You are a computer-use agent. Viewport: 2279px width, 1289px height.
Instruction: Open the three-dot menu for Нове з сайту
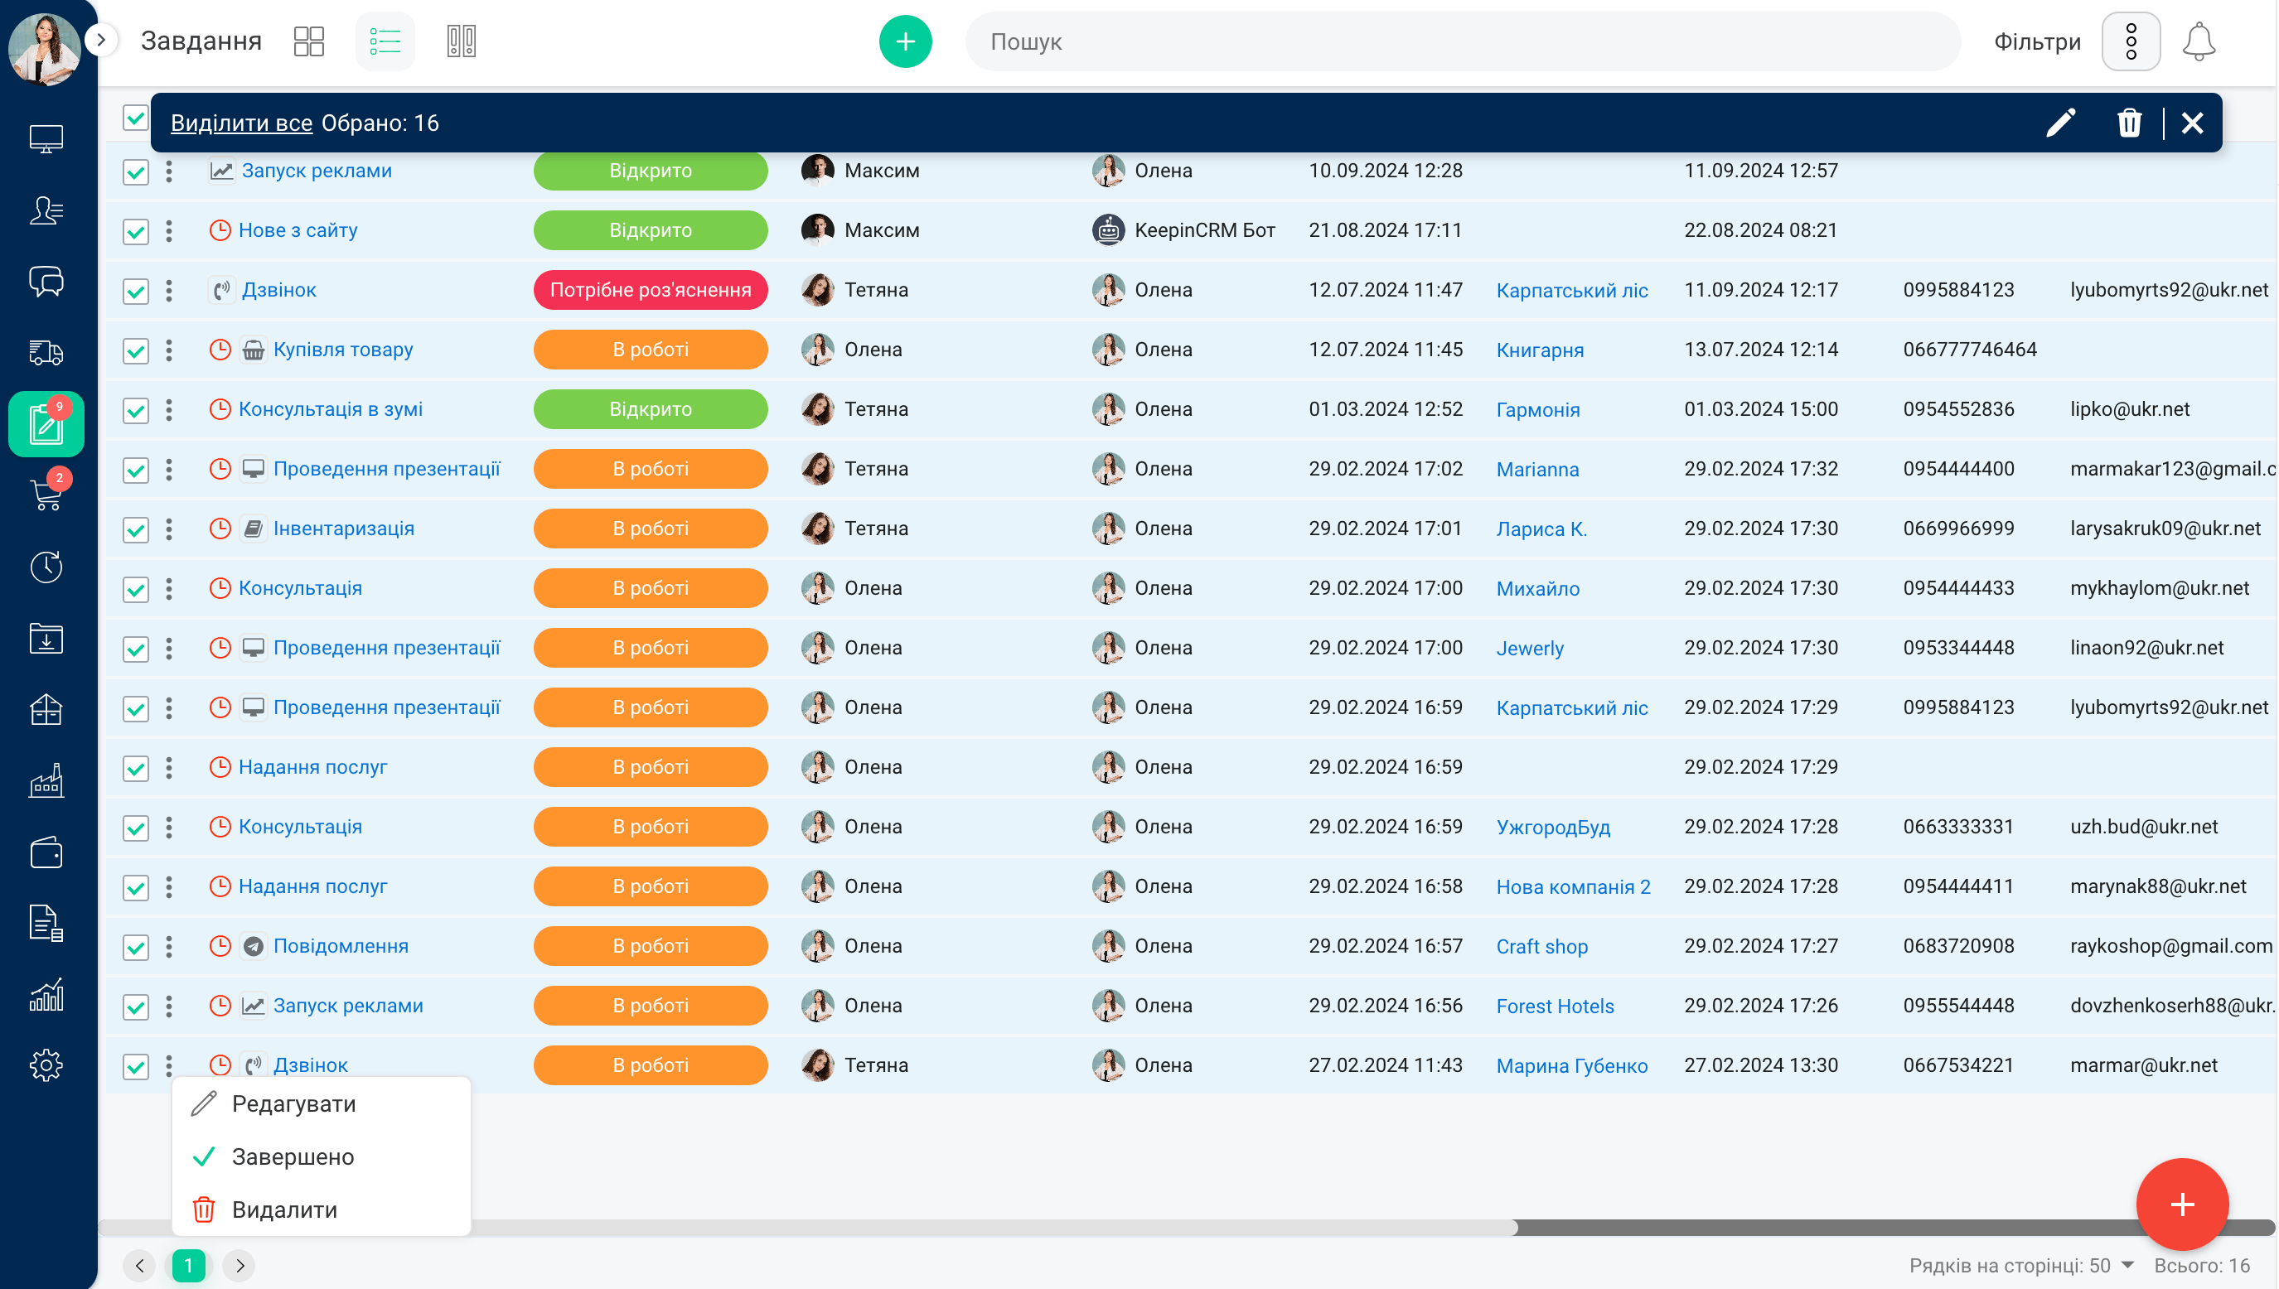pos(169,231)
